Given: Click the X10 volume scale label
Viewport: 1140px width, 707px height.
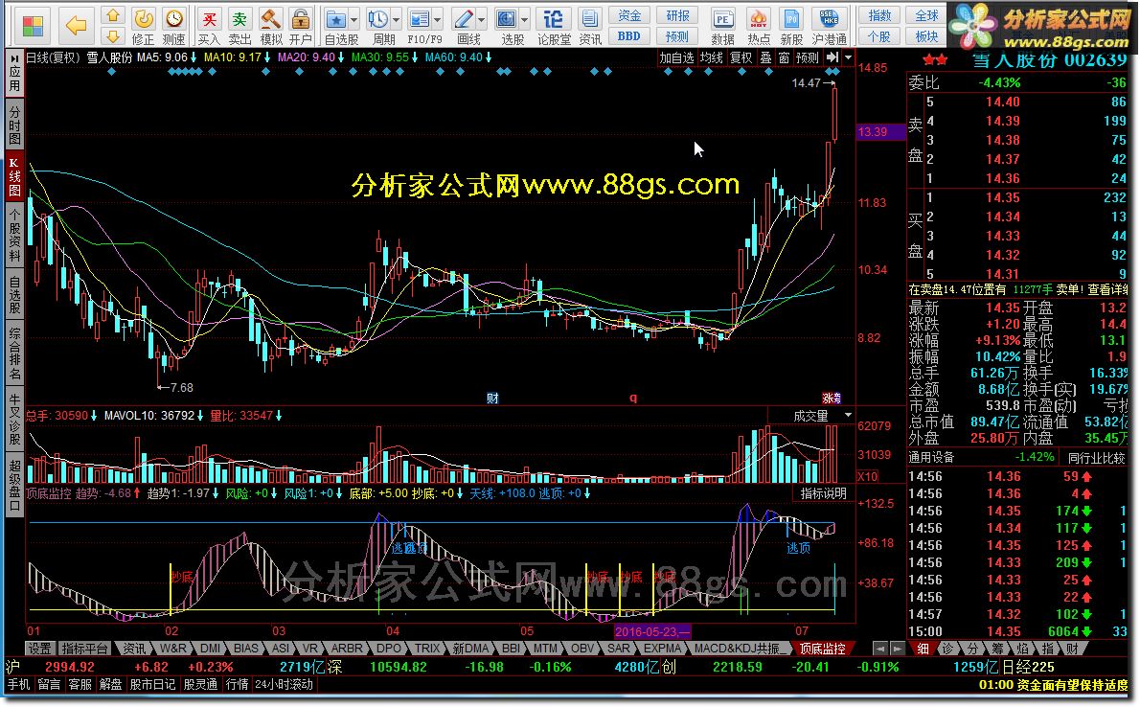Looking at the screenshot, I should [x=867, y=476].
